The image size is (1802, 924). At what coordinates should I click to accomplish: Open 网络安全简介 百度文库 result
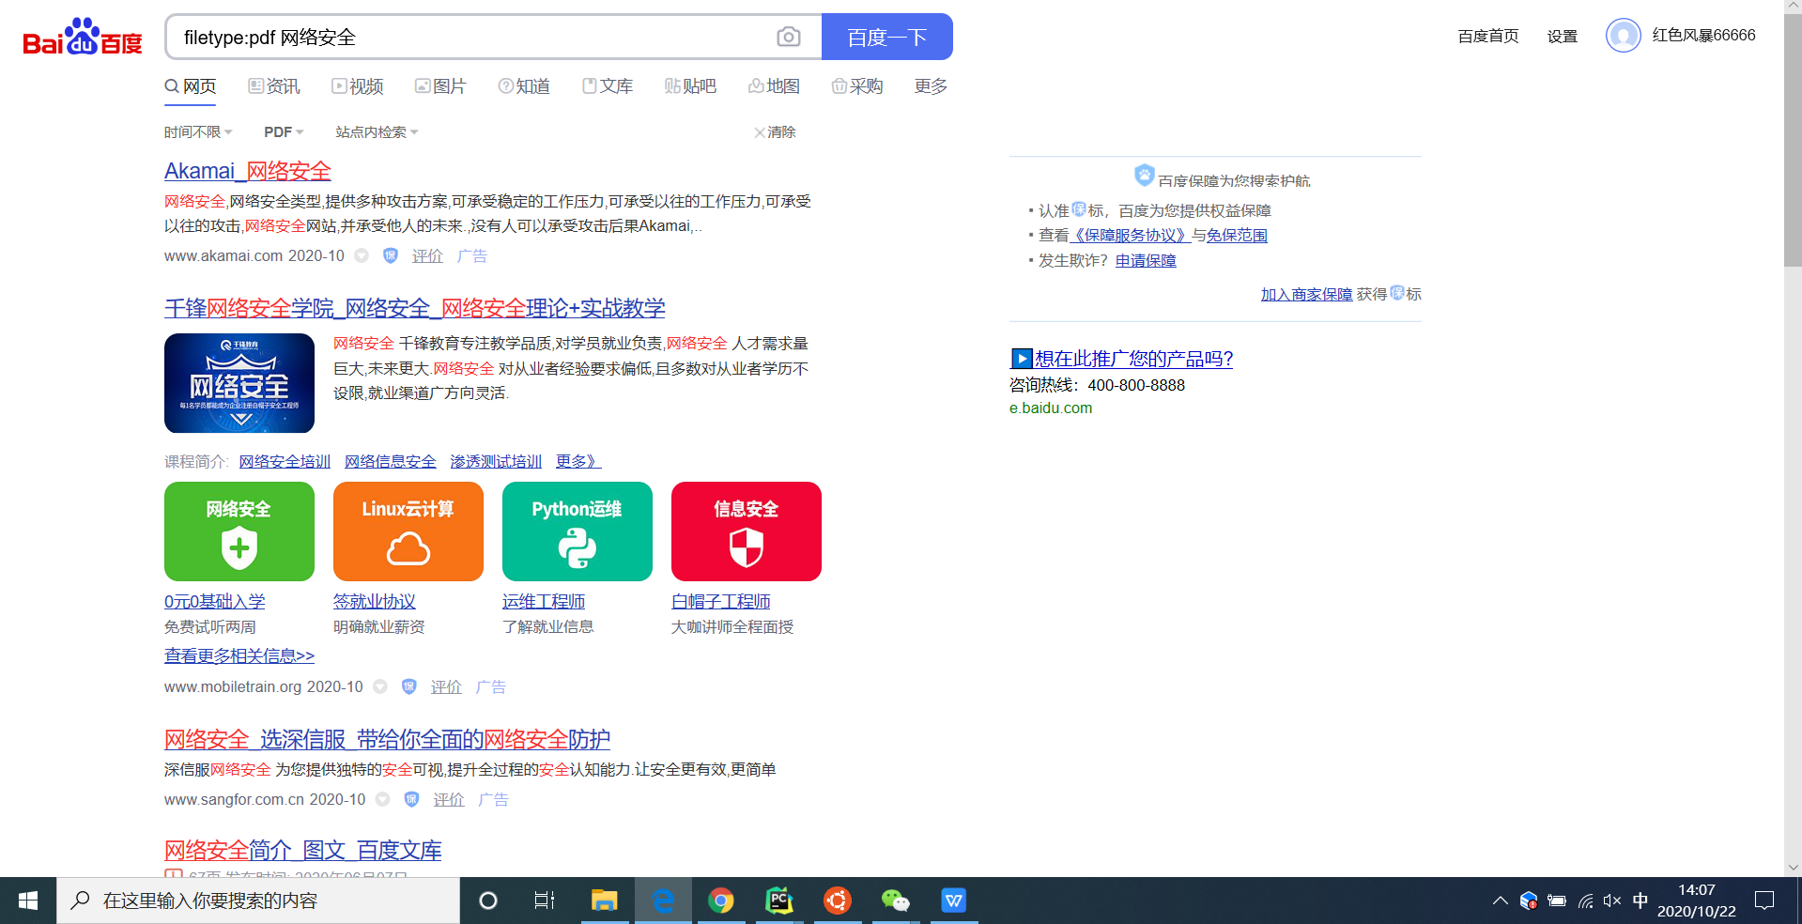(x=302, y=850)
